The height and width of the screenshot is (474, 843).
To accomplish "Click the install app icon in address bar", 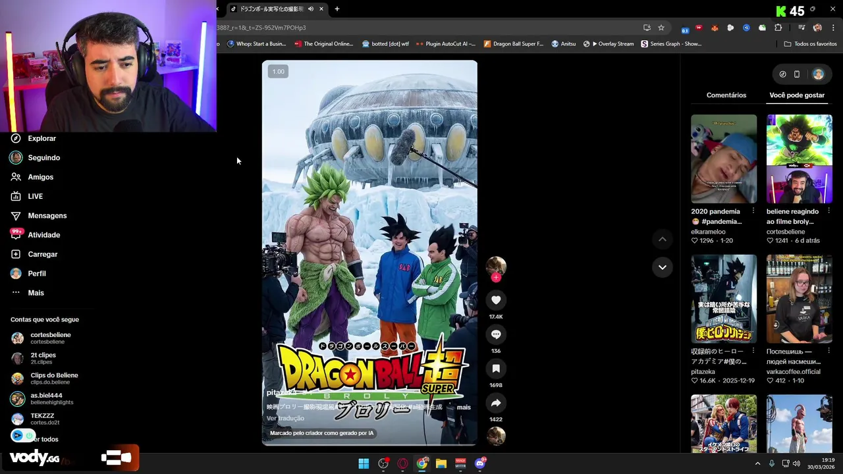I will pos(647,28).
